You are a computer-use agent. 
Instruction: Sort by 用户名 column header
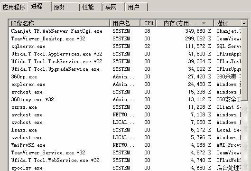125,23
